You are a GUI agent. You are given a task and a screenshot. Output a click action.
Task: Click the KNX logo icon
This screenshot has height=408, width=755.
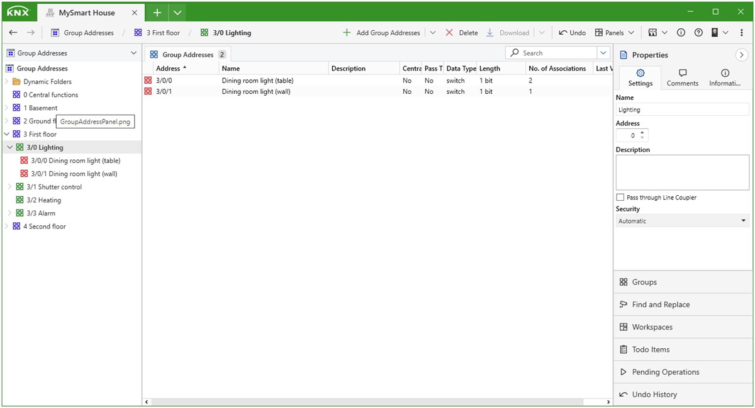coord(18,12)
